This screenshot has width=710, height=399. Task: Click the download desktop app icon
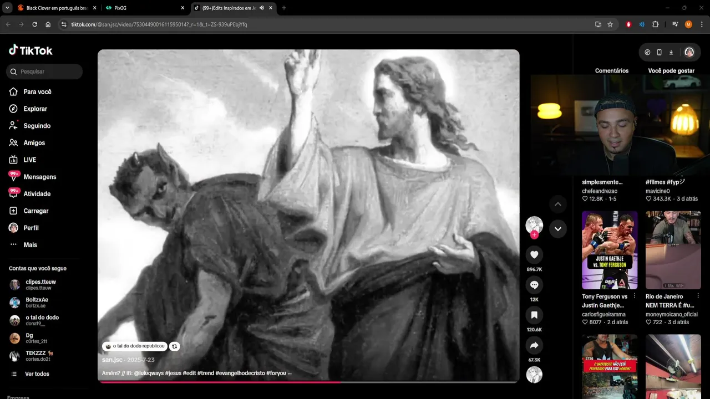tap(671, 52)
